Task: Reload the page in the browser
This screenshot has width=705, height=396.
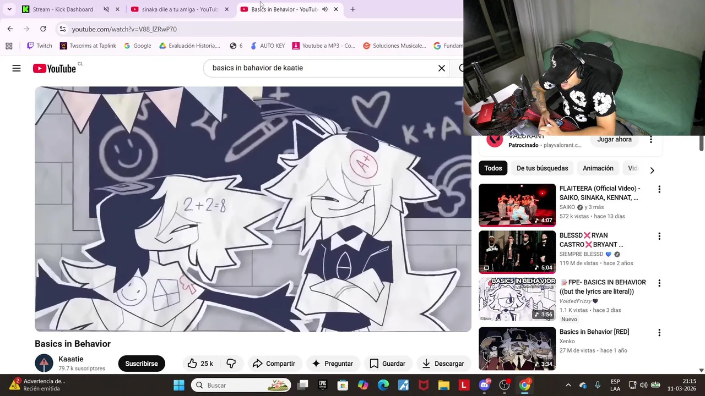Action: pos(43,29)
